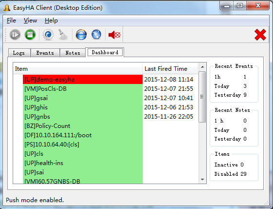Switch to the Notes tab

pos(73,53)
